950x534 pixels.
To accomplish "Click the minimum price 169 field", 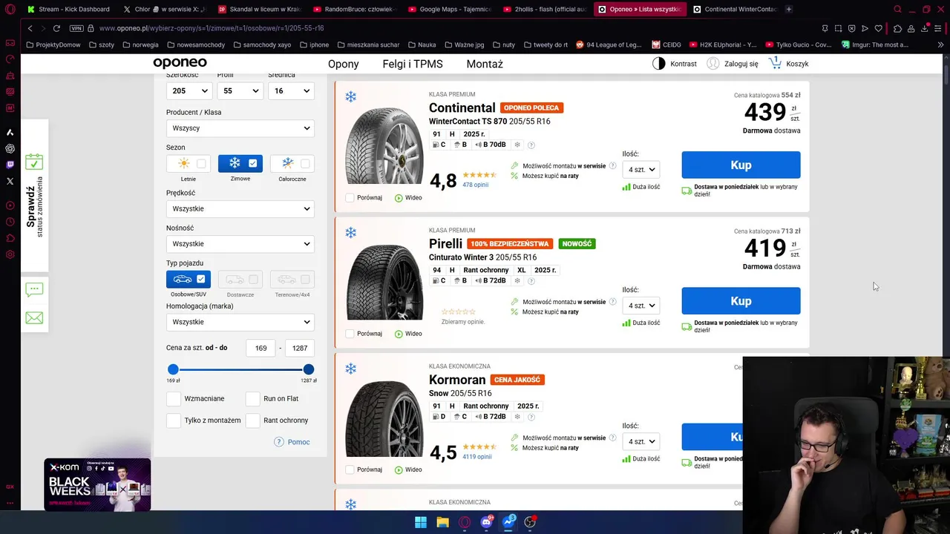I will [261, 348].
